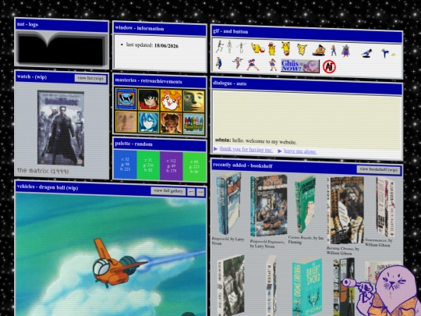Pick the green swatch r: 60 g: 223
The width and height of the screenshot is (421, 316).
[x=194, y=167]
